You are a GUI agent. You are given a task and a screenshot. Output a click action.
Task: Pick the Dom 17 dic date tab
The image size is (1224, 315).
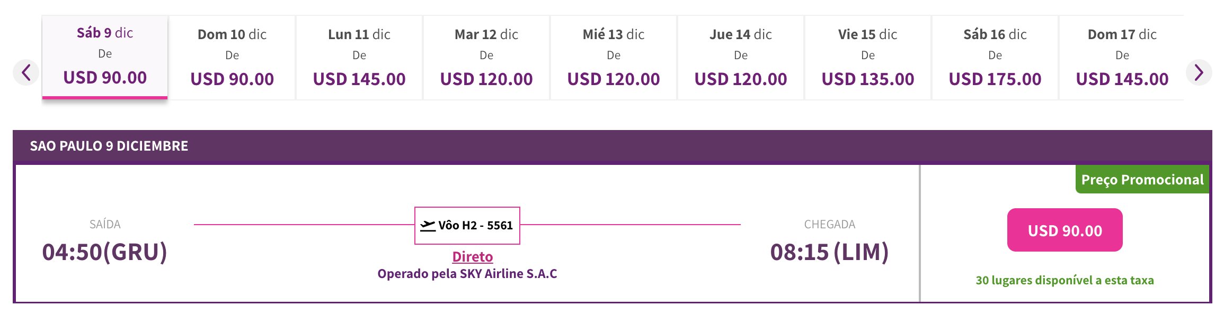[x=1122, y=57]
